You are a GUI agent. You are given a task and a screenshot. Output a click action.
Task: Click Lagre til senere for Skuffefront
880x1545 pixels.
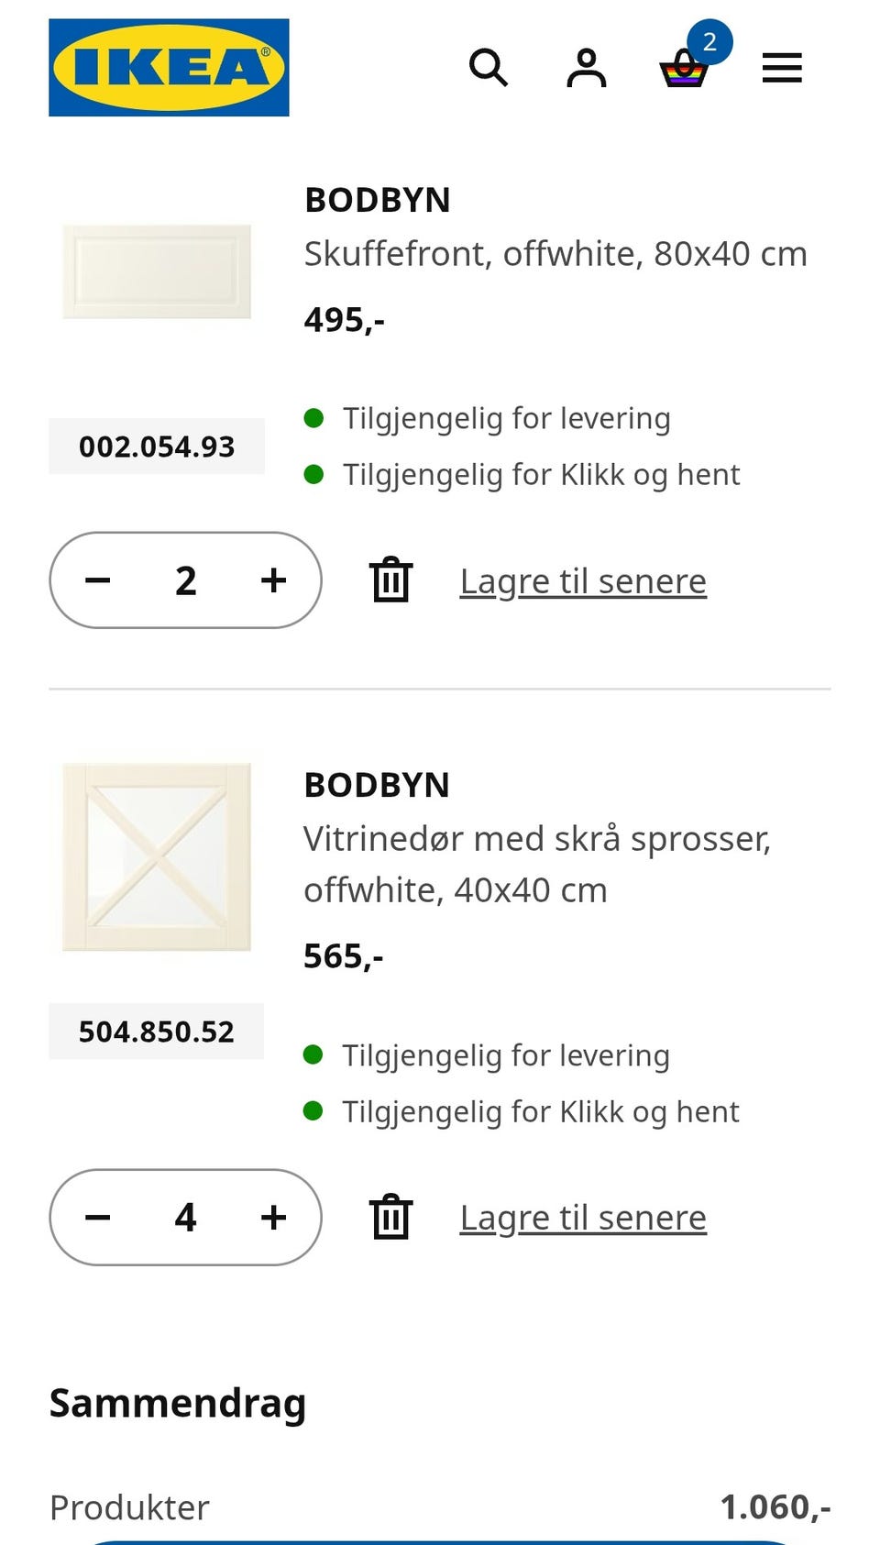[583, 581]
